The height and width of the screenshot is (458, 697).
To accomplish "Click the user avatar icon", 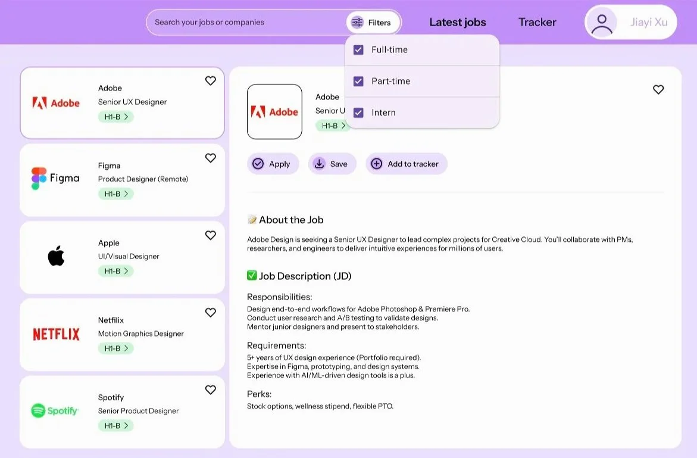I will [602, 23].
